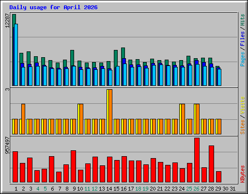Click day label 22 on the x-axis
248x194 pixels.
pos(167,189)
